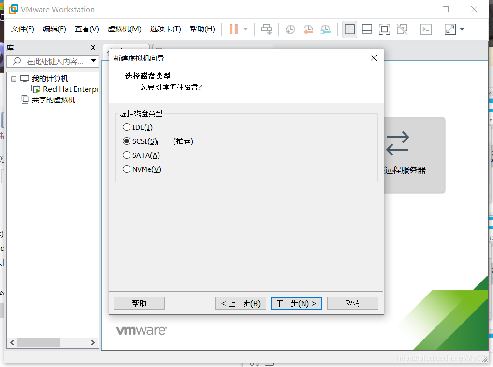Click the send Ctrl+Alt+Del toolbar icon

point(266,29)
